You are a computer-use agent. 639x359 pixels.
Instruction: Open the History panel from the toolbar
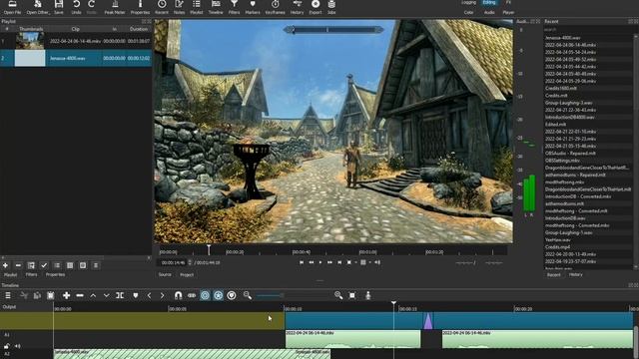click(x=298, y=7)
